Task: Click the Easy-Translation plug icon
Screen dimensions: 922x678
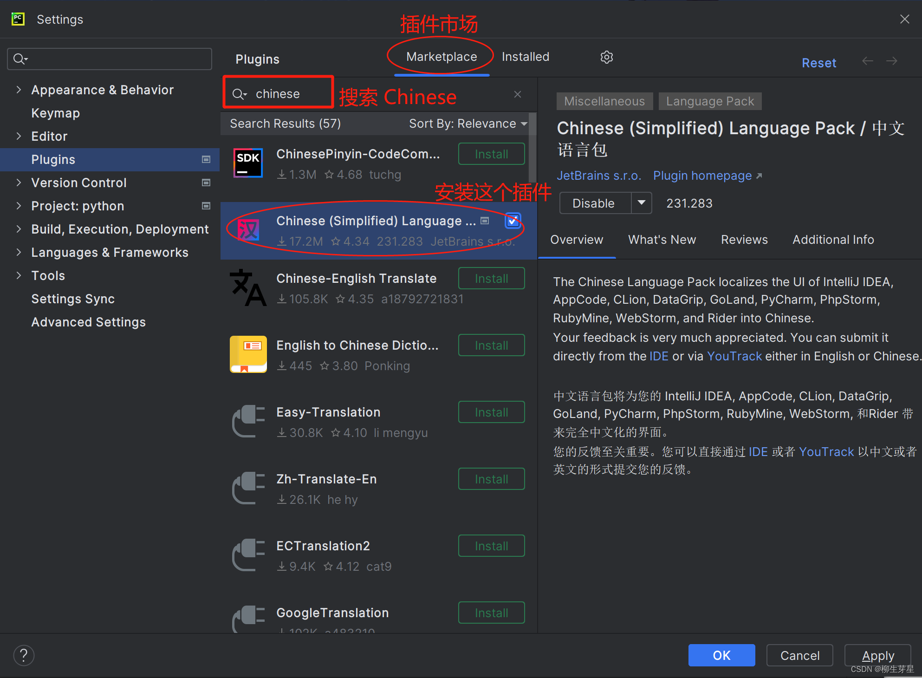Action: coord(248,422)
